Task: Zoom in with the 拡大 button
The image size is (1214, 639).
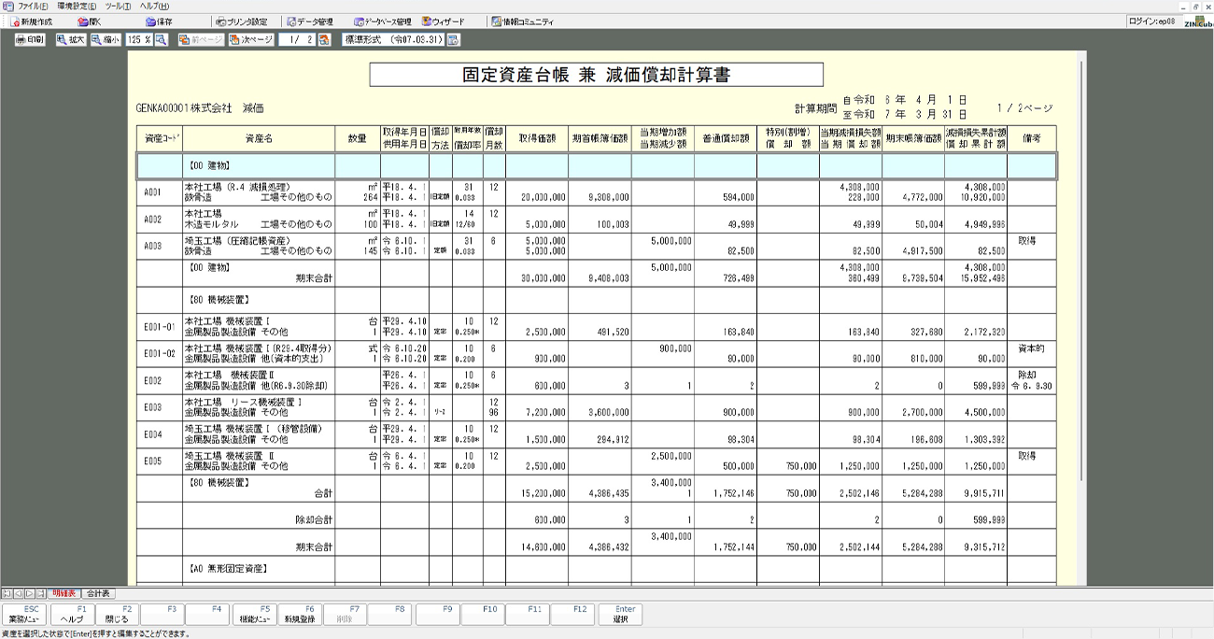Action: click(70, 40)
